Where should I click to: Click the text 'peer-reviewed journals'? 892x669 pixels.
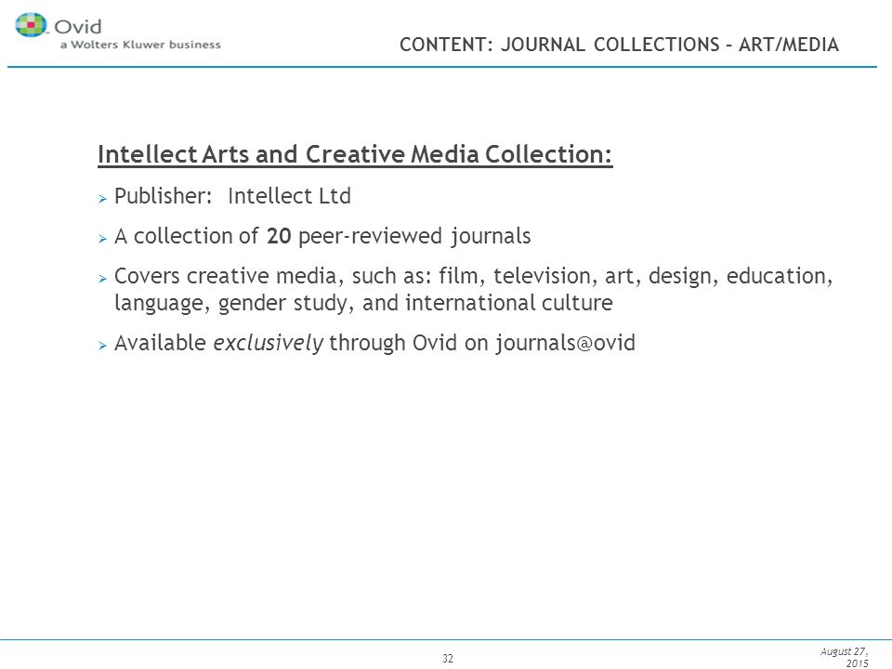[x=414, y=236]
